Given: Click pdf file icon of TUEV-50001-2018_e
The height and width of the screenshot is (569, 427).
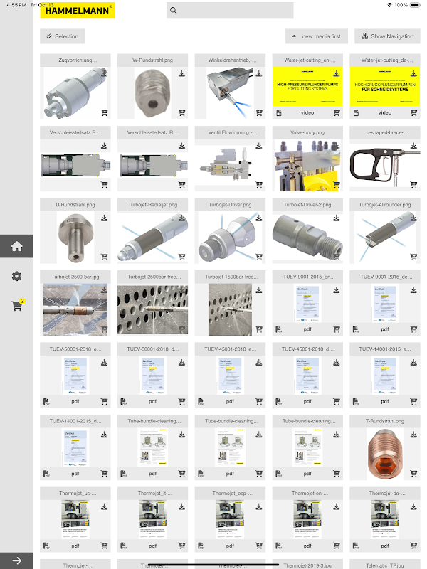Looking at the screenshot, I should pos(46,401).
